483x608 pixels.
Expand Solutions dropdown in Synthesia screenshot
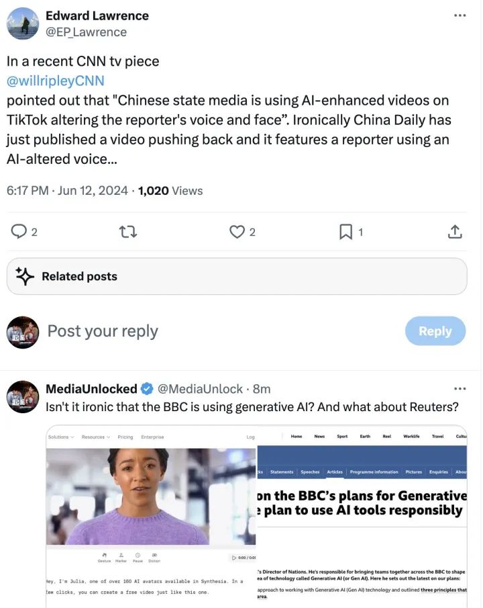click(x=60, y=437)
